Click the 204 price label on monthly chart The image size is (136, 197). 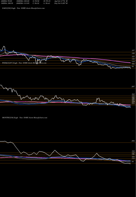(x=133, y=141)
